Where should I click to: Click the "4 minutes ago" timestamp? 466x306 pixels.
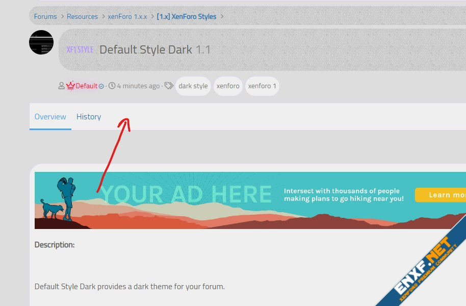coord(138,86)
